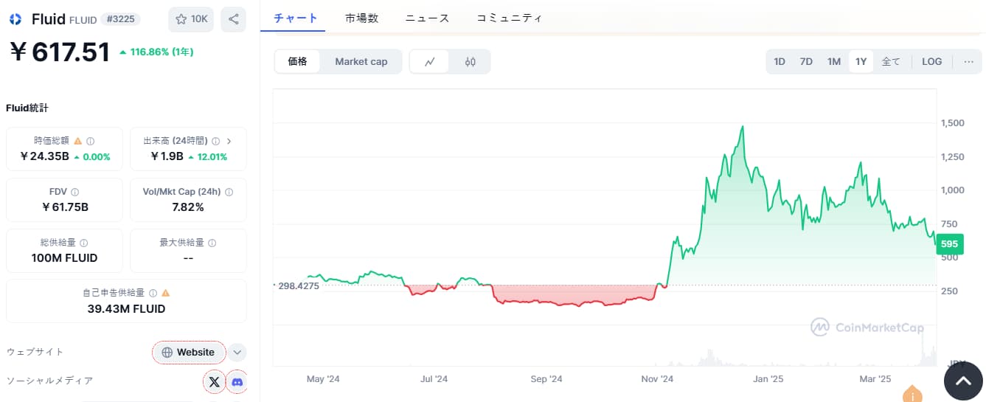986x402 pixels.
Task: Click warning triangle beside 自己申告供給量
Action: coord(165,293)
